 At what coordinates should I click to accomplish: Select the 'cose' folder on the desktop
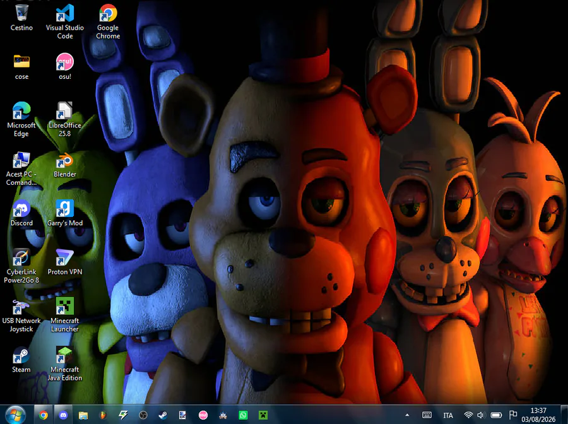pos(21,67)
